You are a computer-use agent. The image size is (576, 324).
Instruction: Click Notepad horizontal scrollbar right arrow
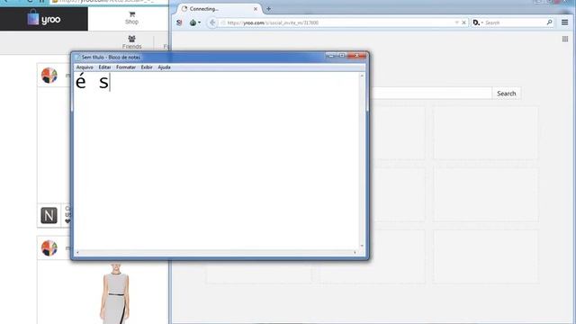click(355, 252)
